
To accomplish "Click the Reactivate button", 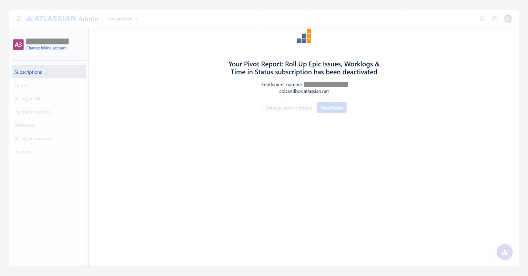I will (332, 108).
